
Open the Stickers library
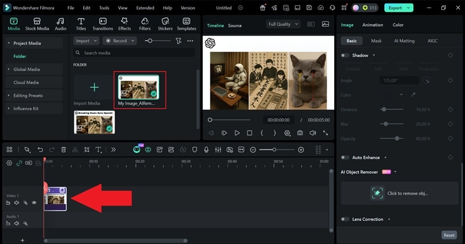(165, 24)
